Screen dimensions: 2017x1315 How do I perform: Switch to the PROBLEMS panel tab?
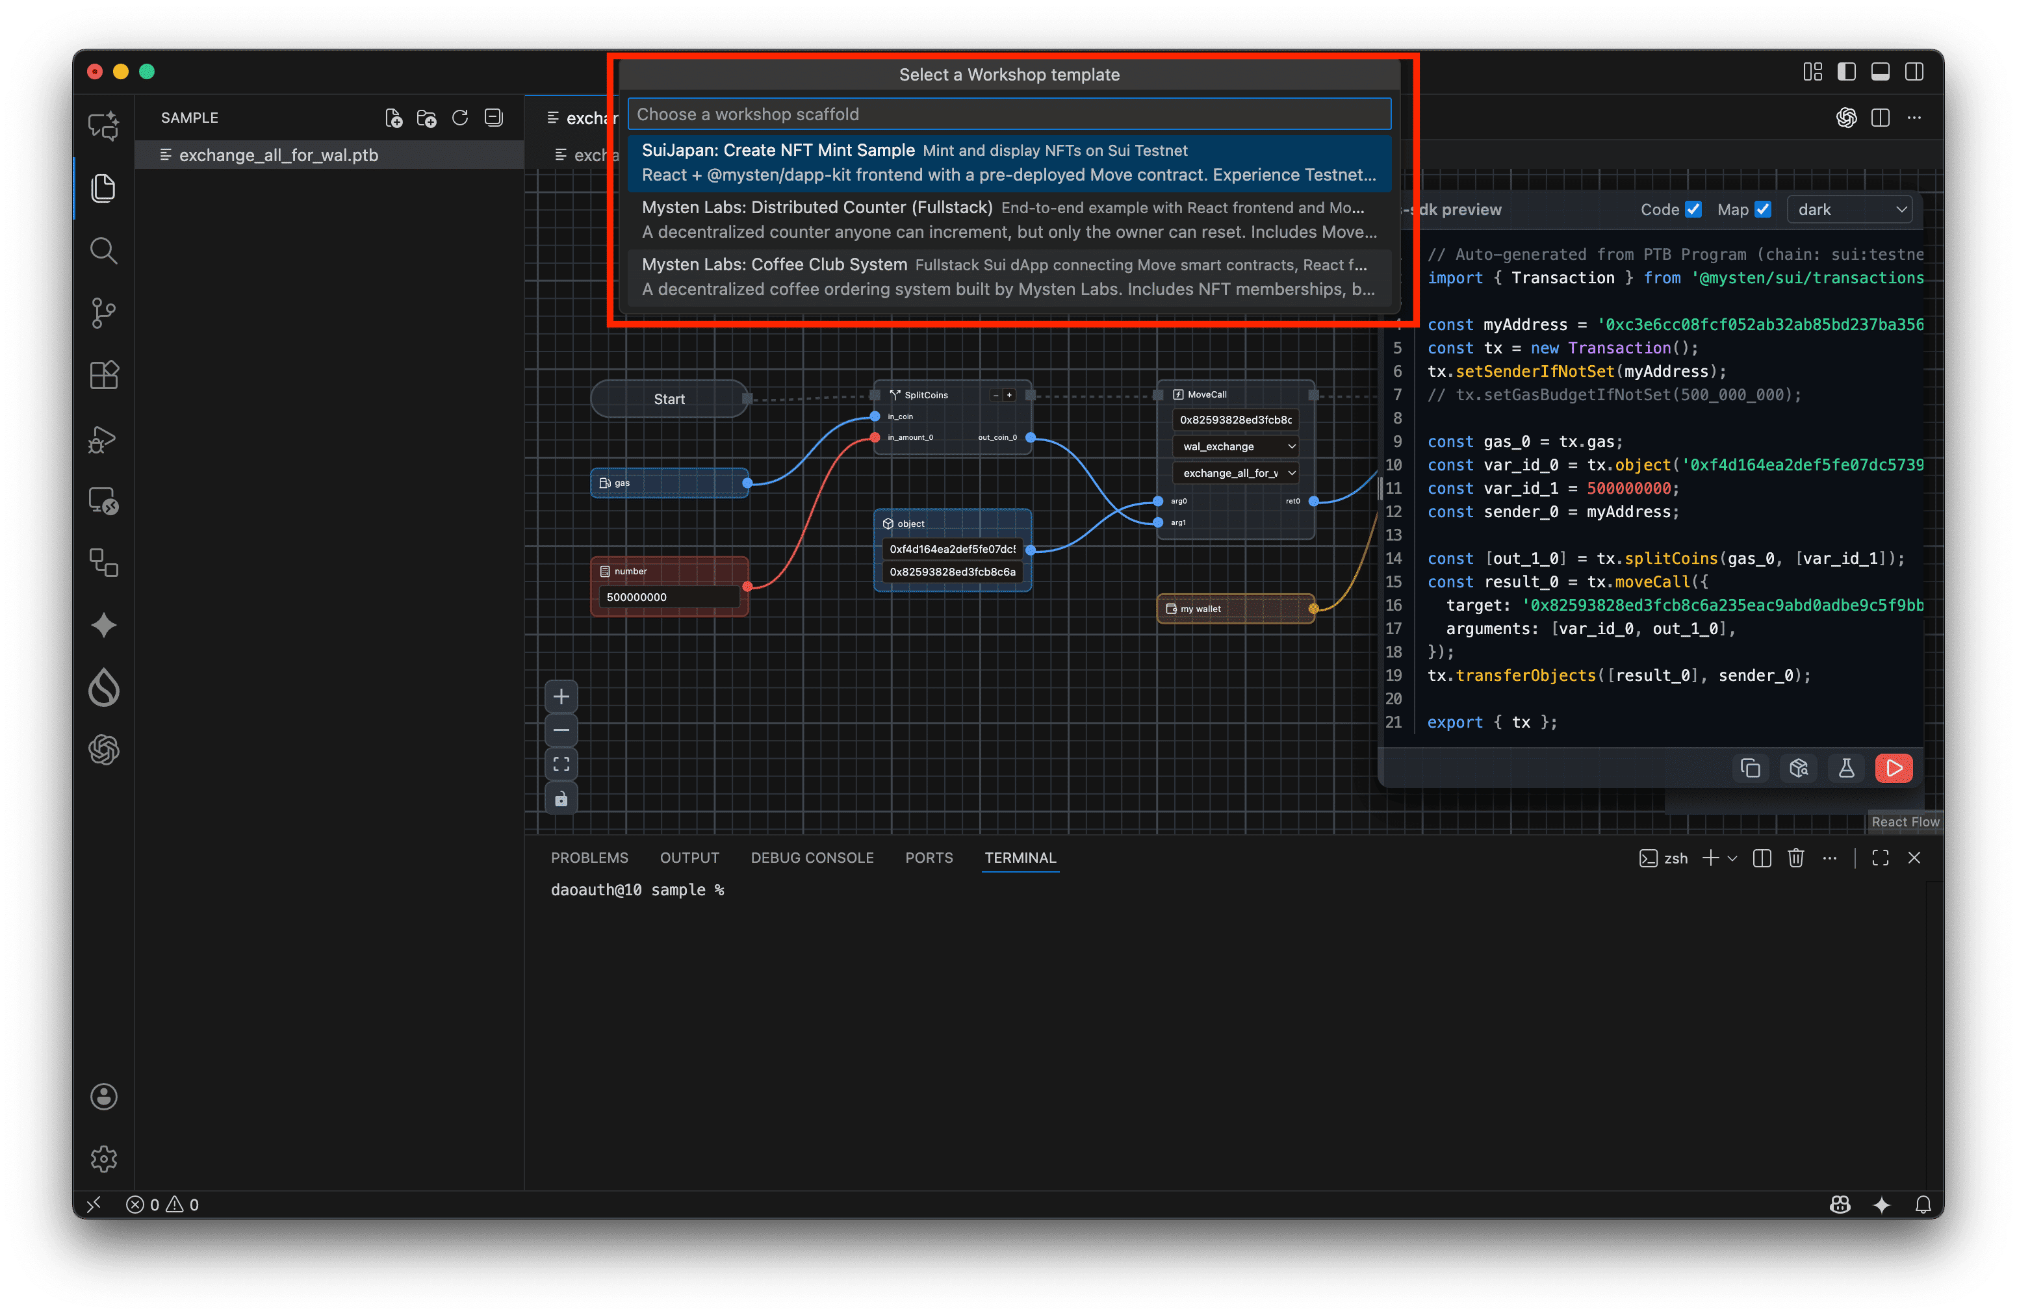coord(589,858)
